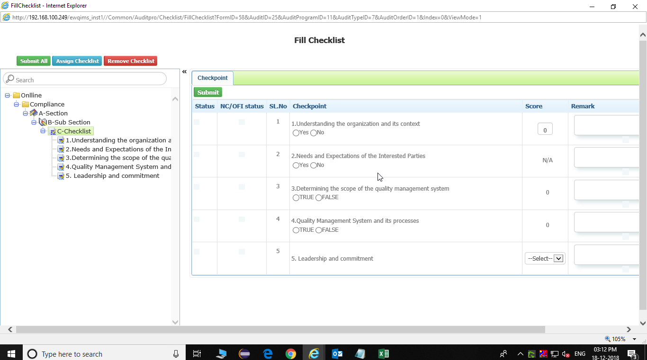The height and width of the screenshot is (360, 647).
Task: Collapse the left panel with double-chevron icon
Action: 184,72
